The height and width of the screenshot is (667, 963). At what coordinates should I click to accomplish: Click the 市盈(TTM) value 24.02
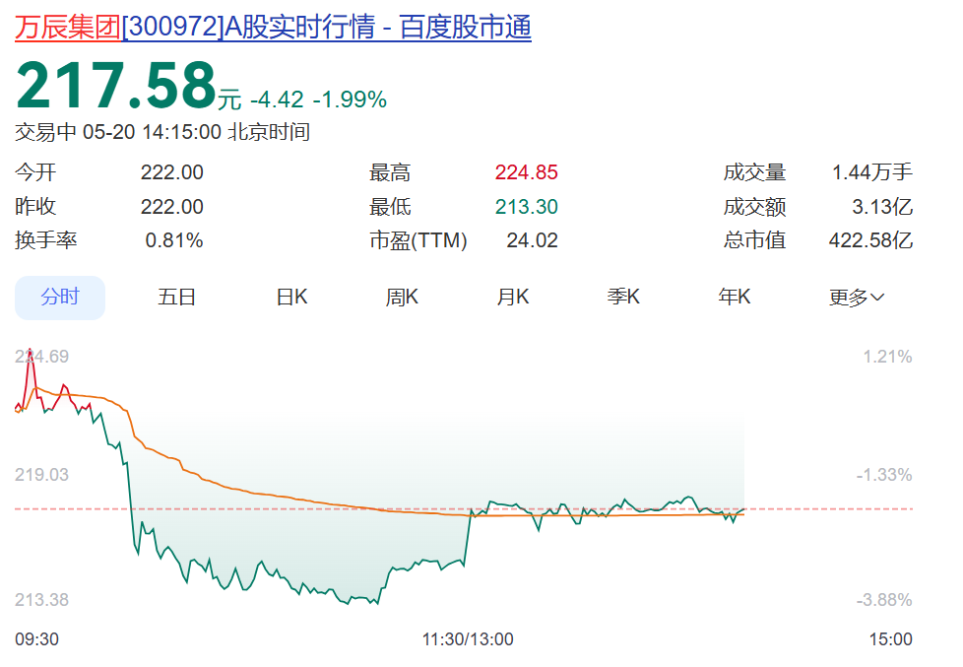pos(533,240)
